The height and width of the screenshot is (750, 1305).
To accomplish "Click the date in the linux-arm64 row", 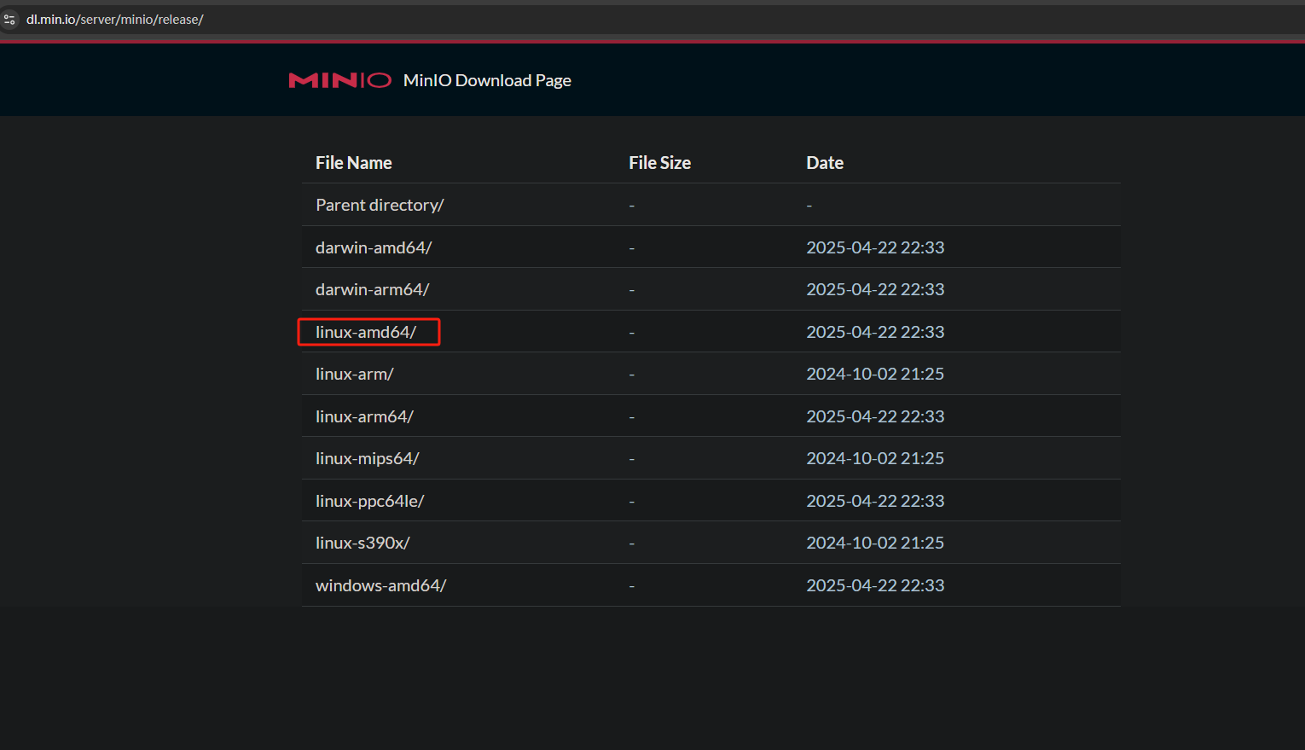I will pyautogui.click(x=875, y=416).
